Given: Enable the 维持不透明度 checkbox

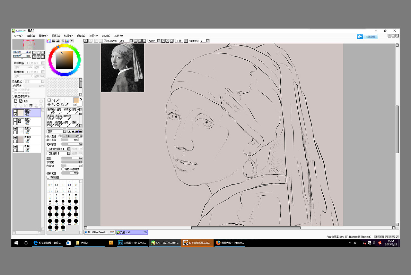Looking at the screenshot, I should point(63,169).
